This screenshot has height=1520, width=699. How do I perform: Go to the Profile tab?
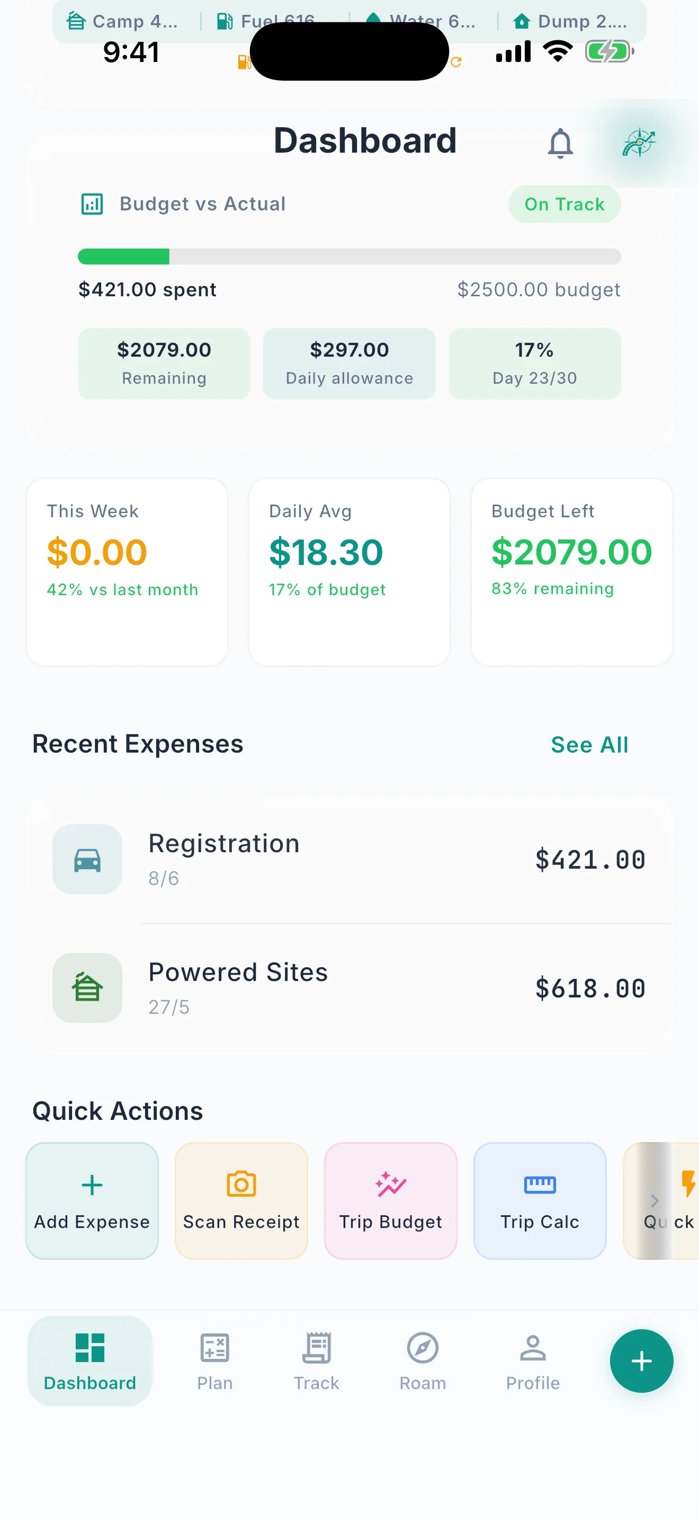point(533,1360)
